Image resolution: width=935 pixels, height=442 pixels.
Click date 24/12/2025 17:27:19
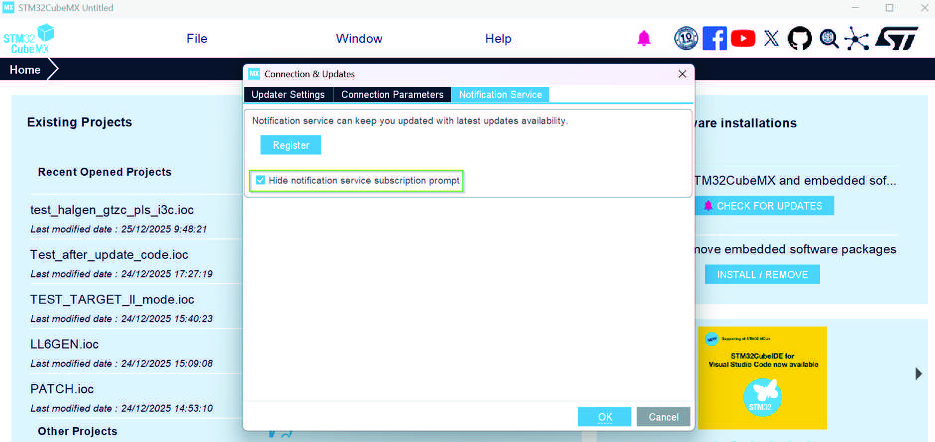[167, 274]
